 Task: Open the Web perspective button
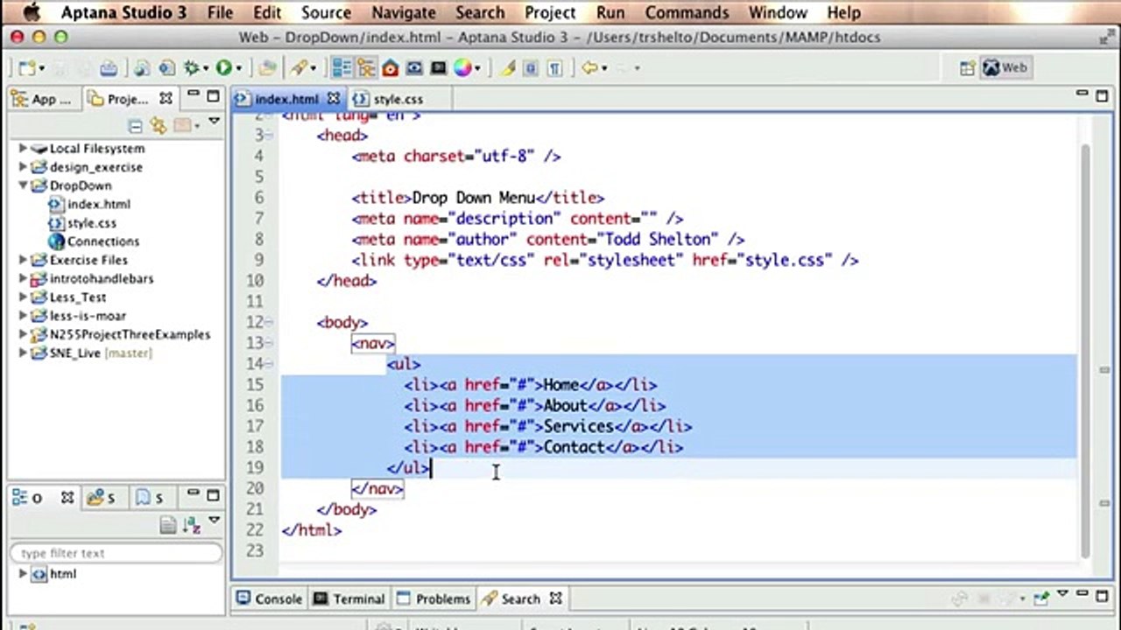[x=1005, y=68]
